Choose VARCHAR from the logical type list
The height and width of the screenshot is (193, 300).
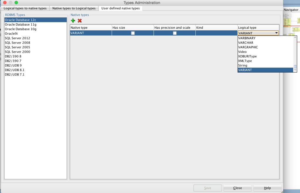click(265, 43)
